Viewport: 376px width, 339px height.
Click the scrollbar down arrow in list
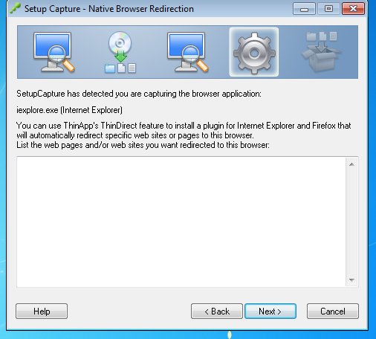(x=351, y=280)
